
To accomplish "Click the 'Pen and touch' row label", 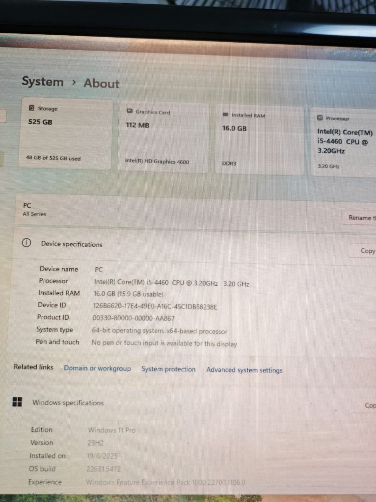I will tap(57, 342).
